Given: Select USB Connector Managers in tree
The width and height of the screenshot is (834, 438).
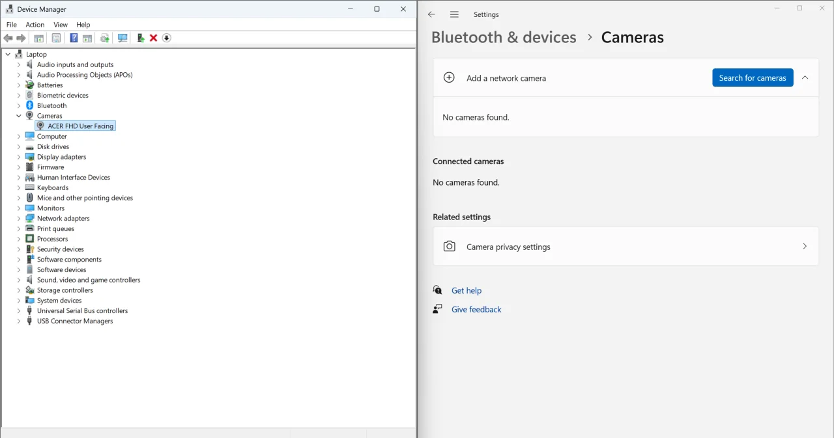Looking at the screenshot, I should (75, 321).
